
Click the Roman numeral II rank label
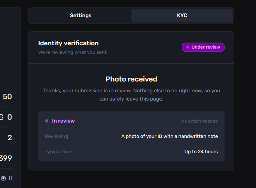tap(10, 178)
